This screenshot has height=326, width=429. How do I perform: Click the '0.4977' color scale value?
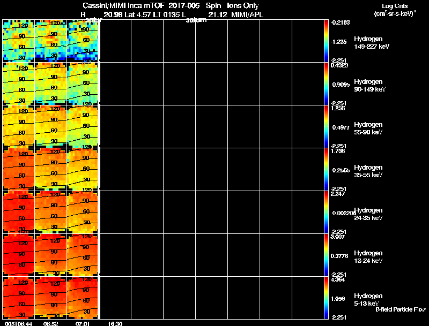pos(341,127)
